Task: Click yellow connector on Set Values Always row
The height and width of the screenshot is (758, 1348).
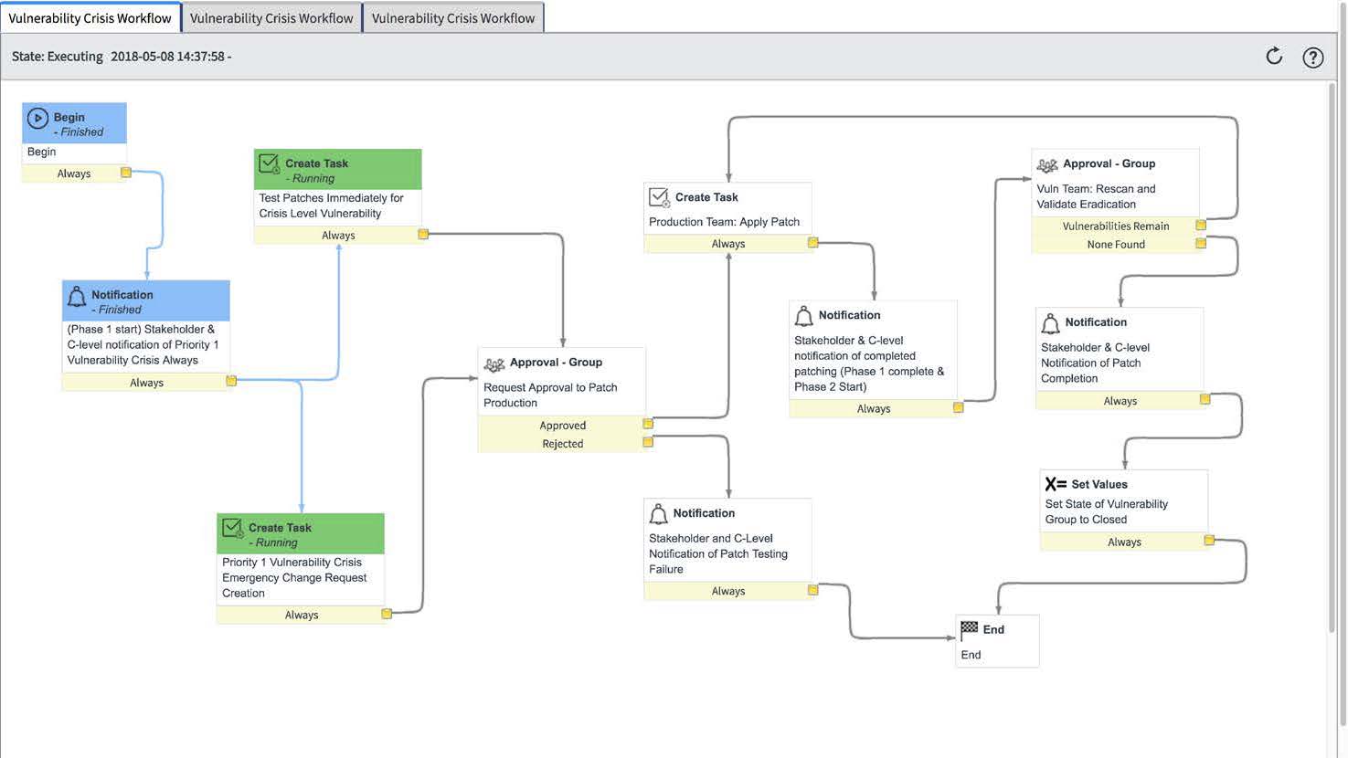Action: tap(1209, 541)
